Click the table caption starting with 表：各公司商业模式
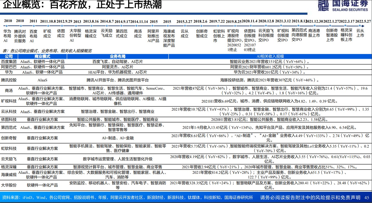Image resolution: width=372 pixels, height=203 pixels. tap(47, 51)
